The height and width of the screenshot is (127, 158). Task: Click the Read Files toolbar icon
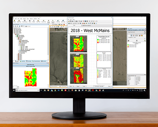pos(19,21)
